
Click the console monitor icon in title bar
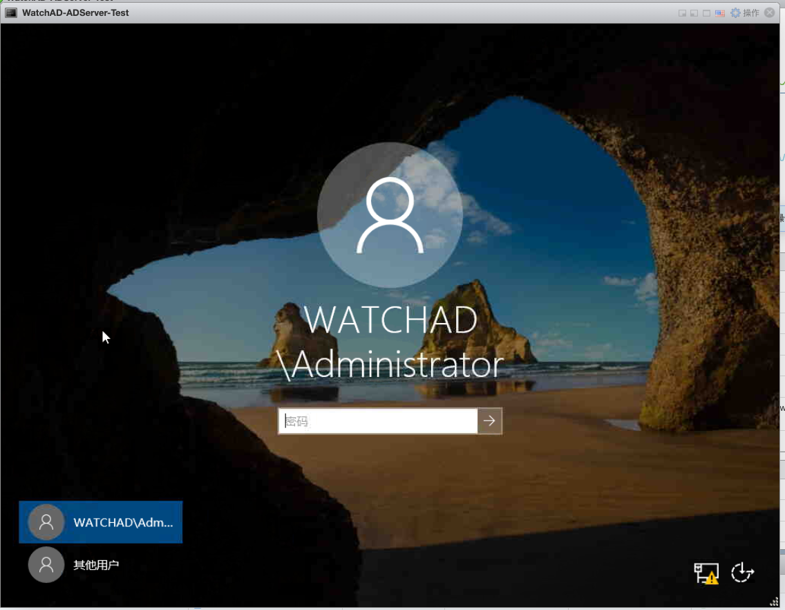(11, 12)
